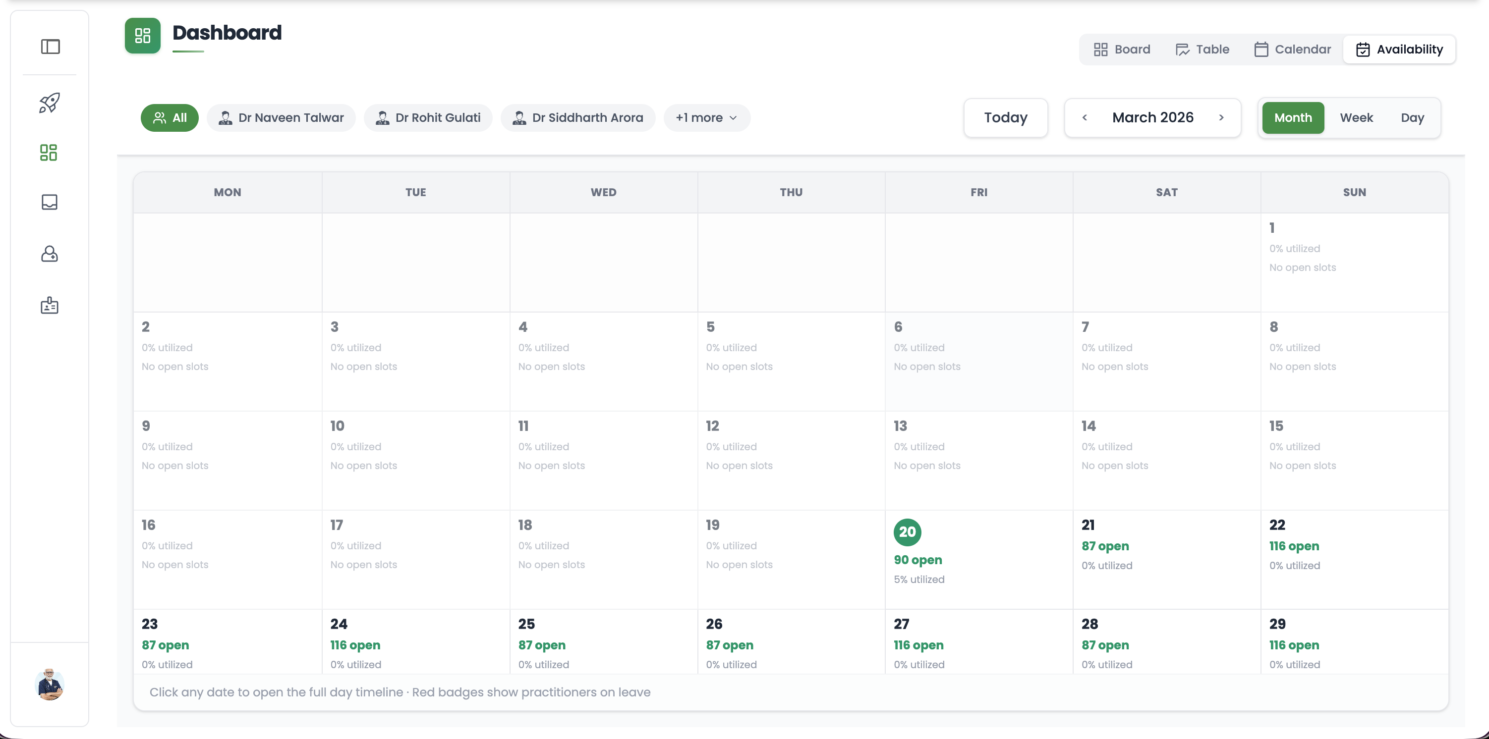
Task: Switch to Week view
Action: point(1356,118)
